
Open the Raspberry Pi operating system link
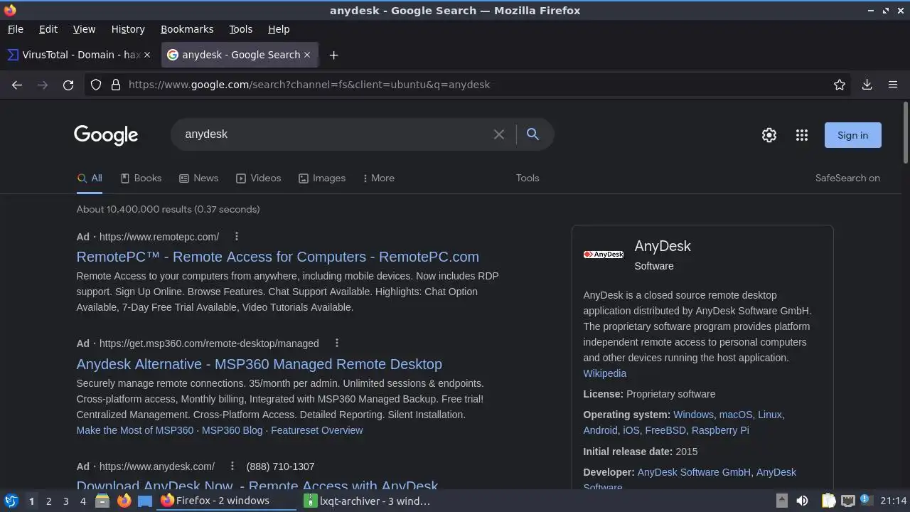[x=720, y=430]
